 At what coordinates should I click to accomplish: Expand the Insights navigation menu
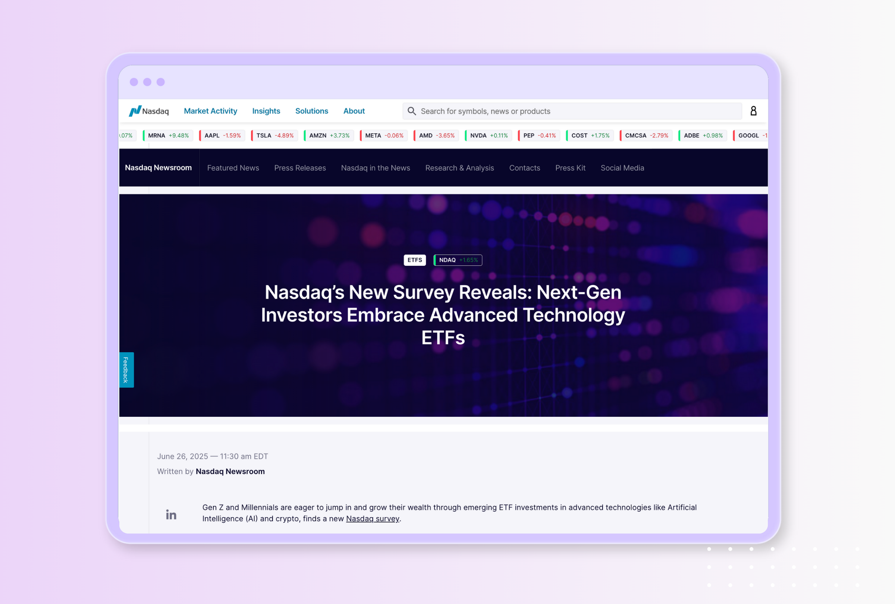266,111
